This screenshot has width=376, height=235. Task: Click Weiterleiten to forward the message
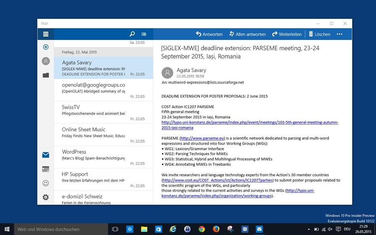[x=287, y=34]
